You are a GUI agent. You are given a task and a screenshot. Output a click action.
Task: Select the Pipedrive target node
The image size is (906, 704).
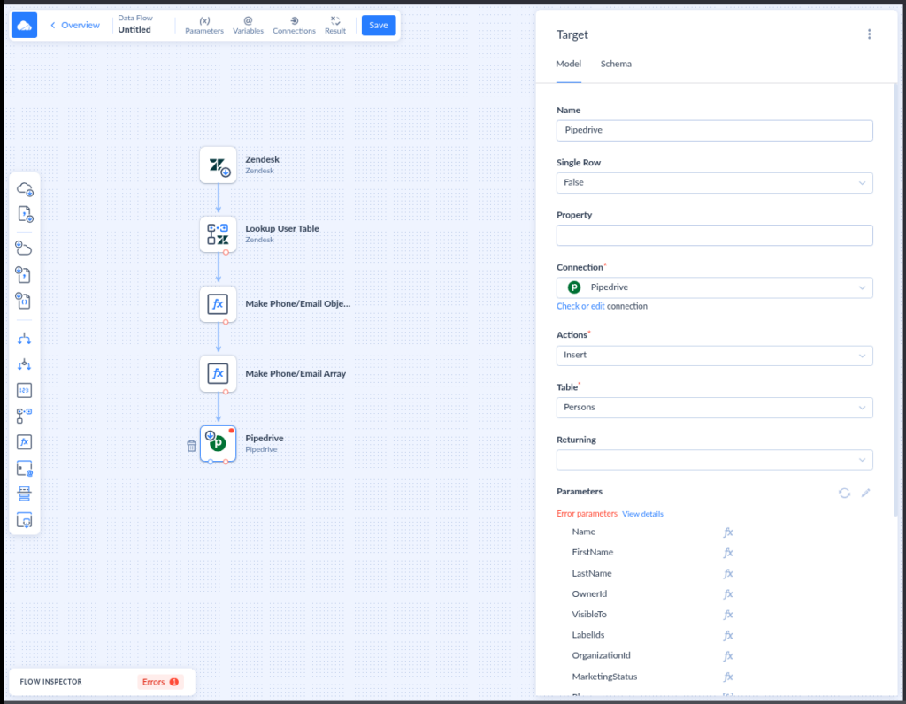pyautogui.click(x=218, y=443)
